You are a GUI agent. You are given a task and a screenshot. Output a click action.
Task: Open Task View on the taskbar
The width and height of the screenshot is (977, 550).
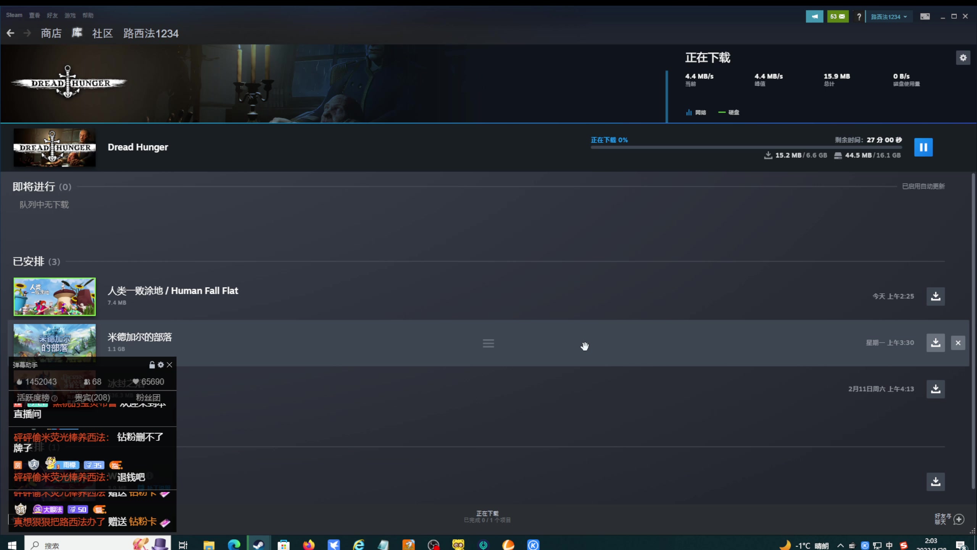click(x=183, y=545)
